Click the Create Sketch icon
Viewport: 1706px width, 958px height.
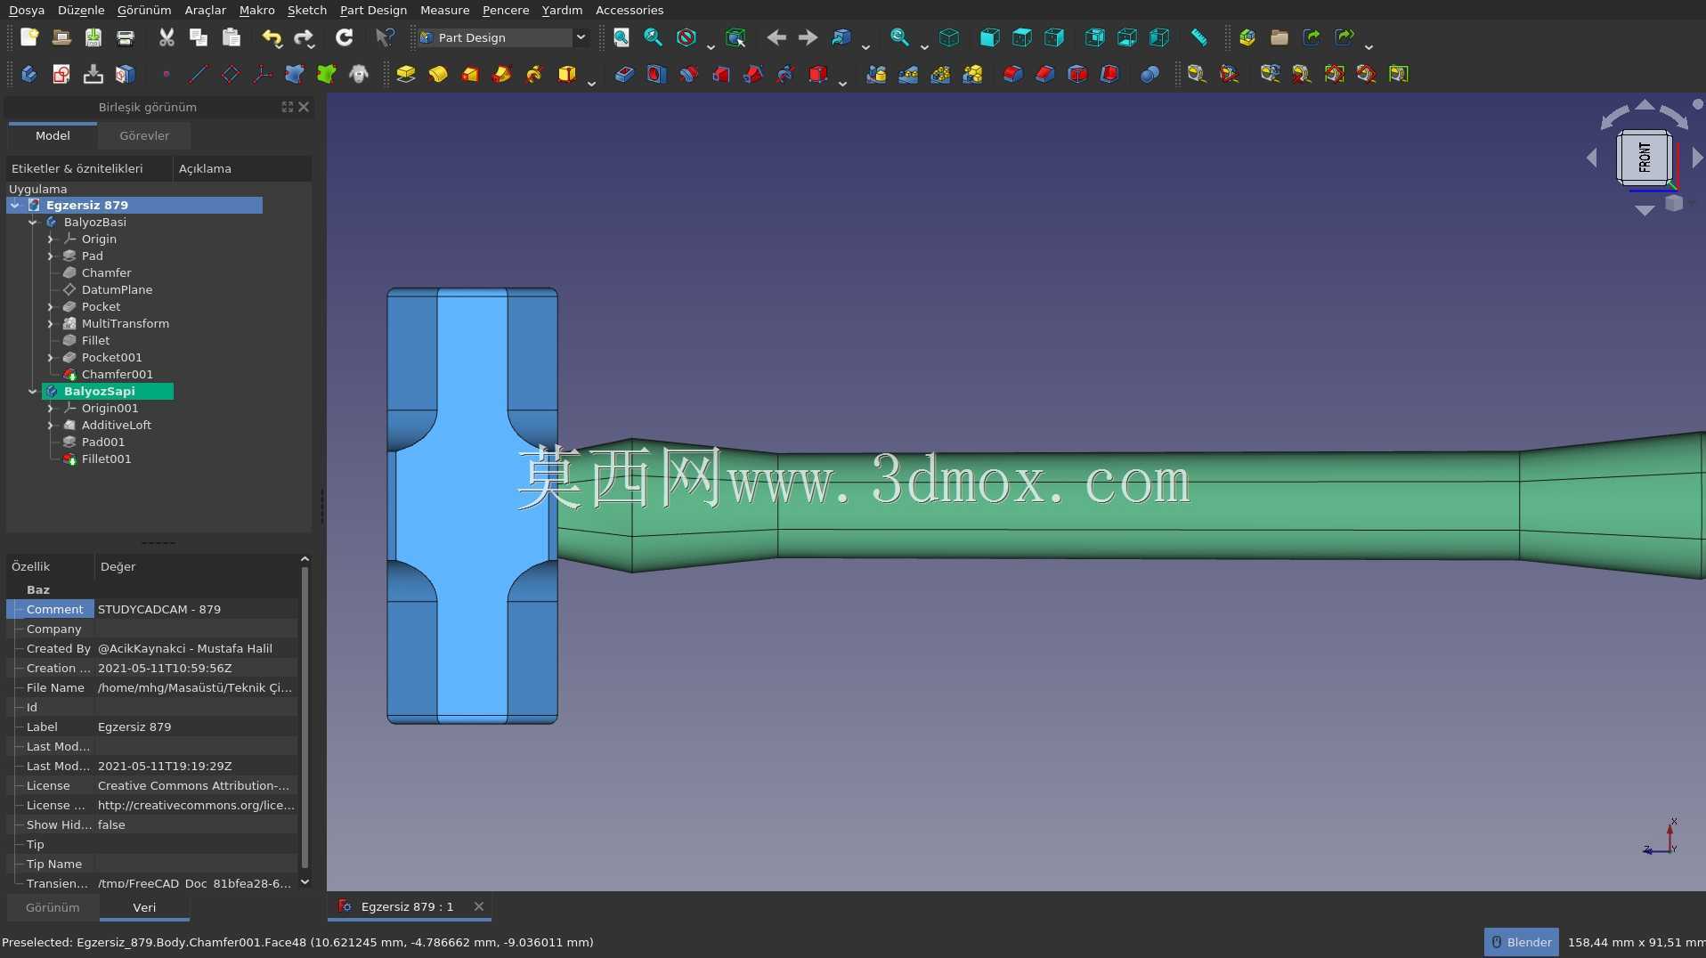[x=61, y=74]
